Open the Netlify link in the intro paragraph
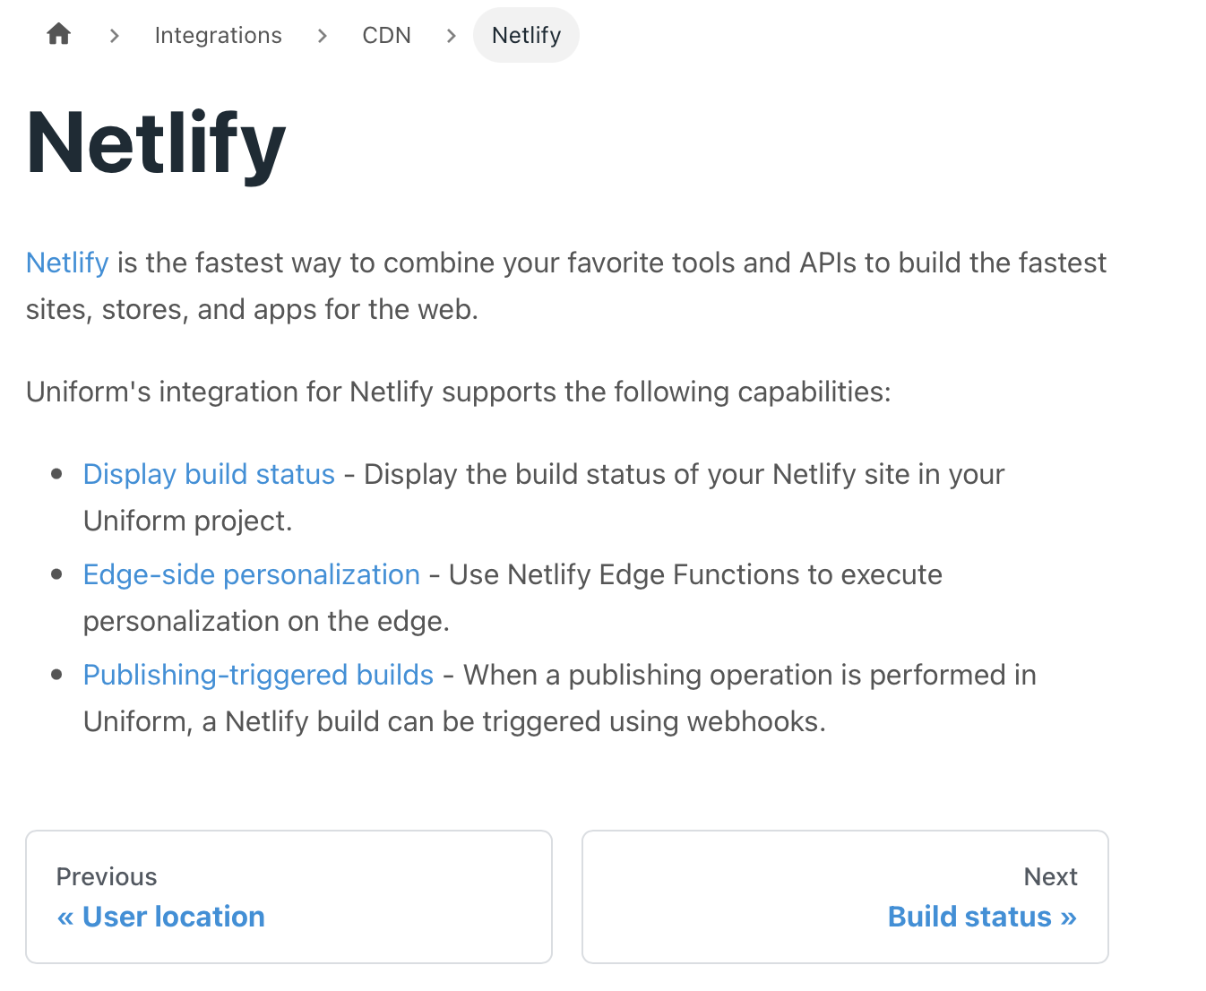 (67, 263)
